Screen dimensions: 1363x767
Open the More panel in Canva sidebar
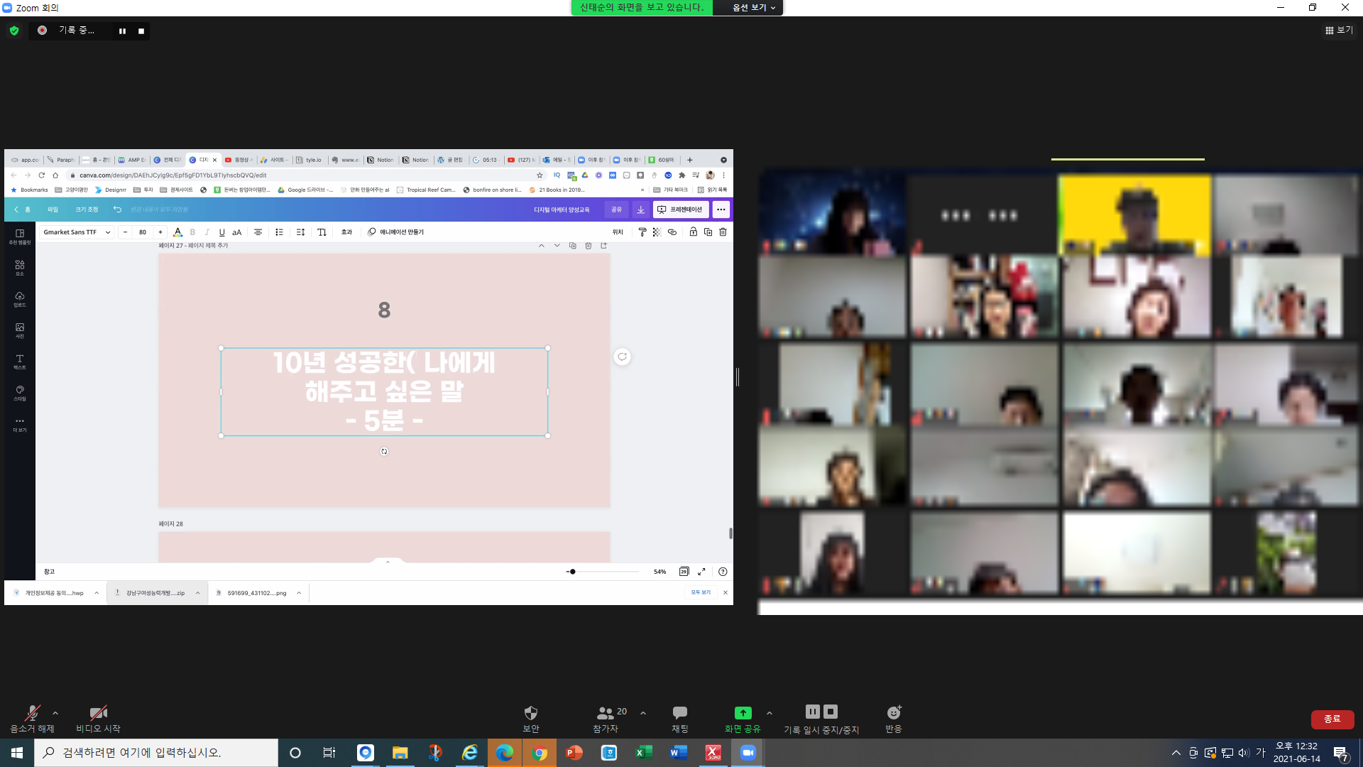[x=20, y=425]
